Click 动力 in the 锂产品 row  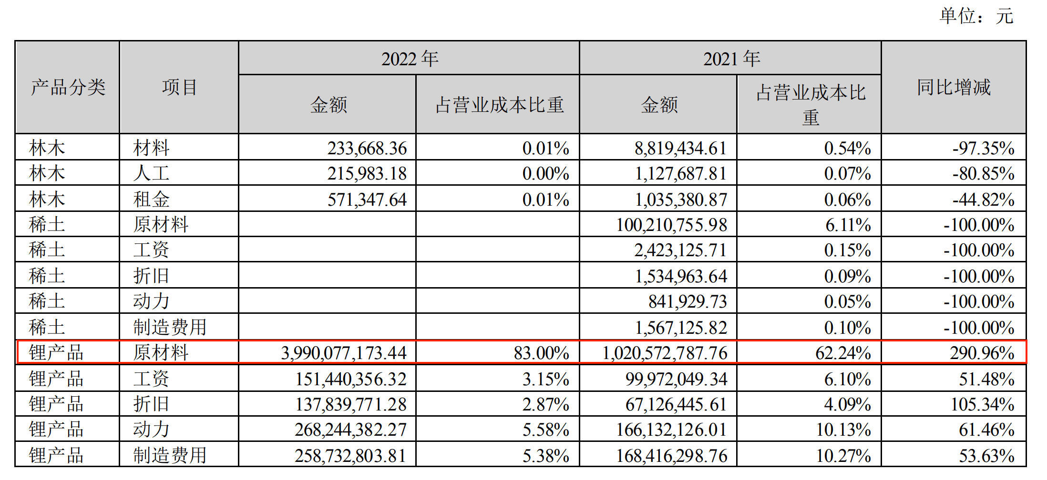point(151,430)
